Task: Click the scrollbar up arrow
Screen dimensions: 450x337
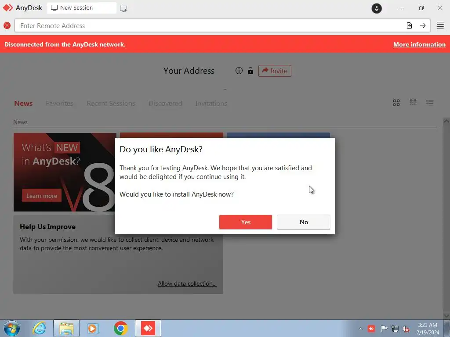Action: (446, 121)
